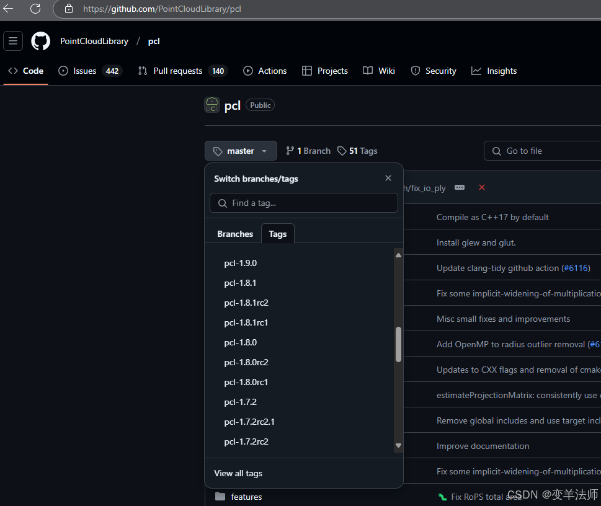Viewport: 601px width, 506px height.
Task: Open the Wiki tab
Action: point(379,71)
